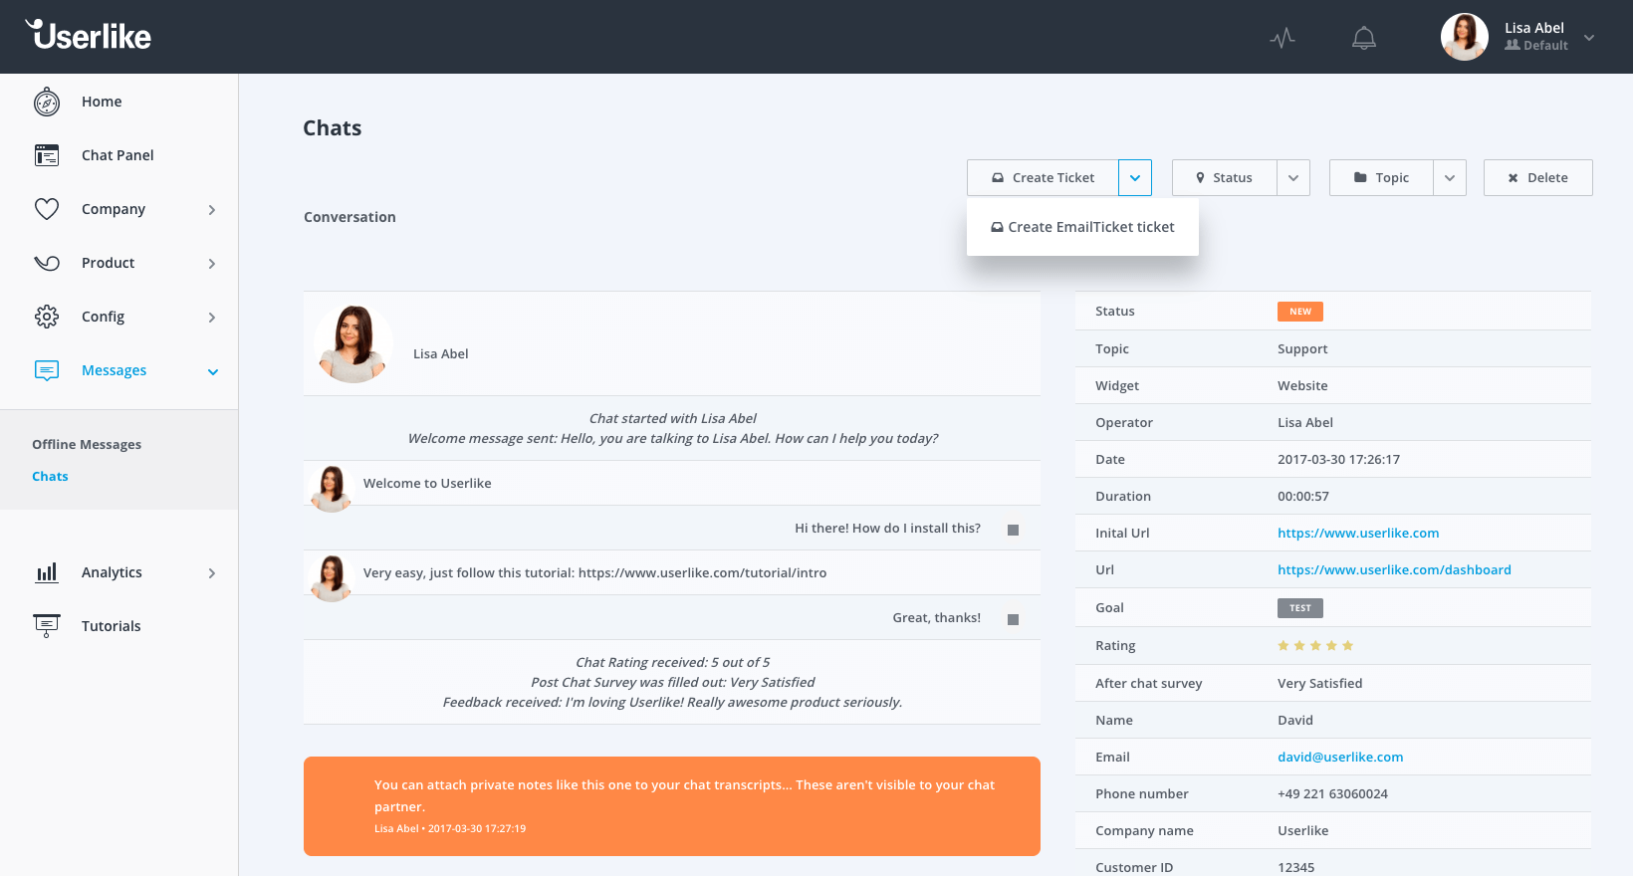
Task: Click the Tutorials presentation board icon
Action: click(47, 626)
